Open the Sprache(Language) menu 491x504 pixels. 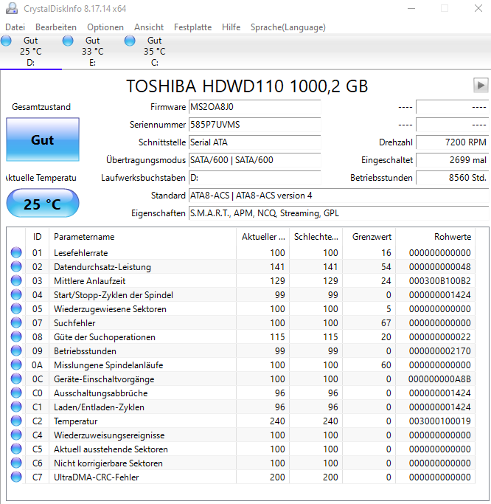click(288, 27)
